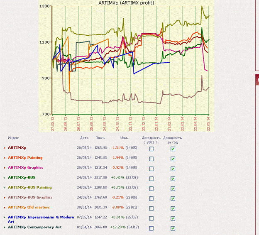
Task: Open the ARTIMXp Old masters link
Action: tap(29, 207)
